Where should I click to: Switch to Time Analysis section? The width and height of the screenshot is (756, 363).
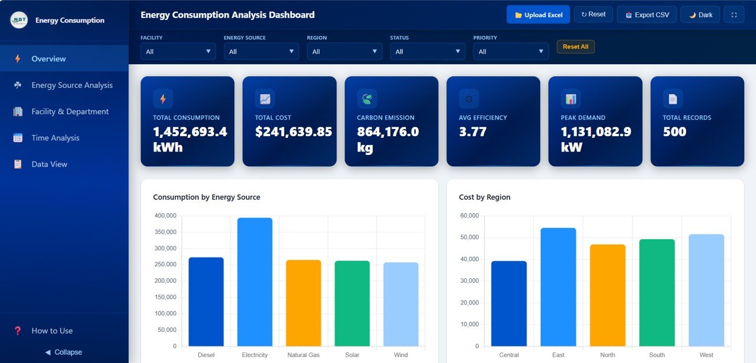pos(55,138)
